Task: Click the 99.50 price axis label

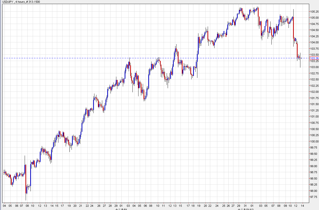Action: pos(314,154)
